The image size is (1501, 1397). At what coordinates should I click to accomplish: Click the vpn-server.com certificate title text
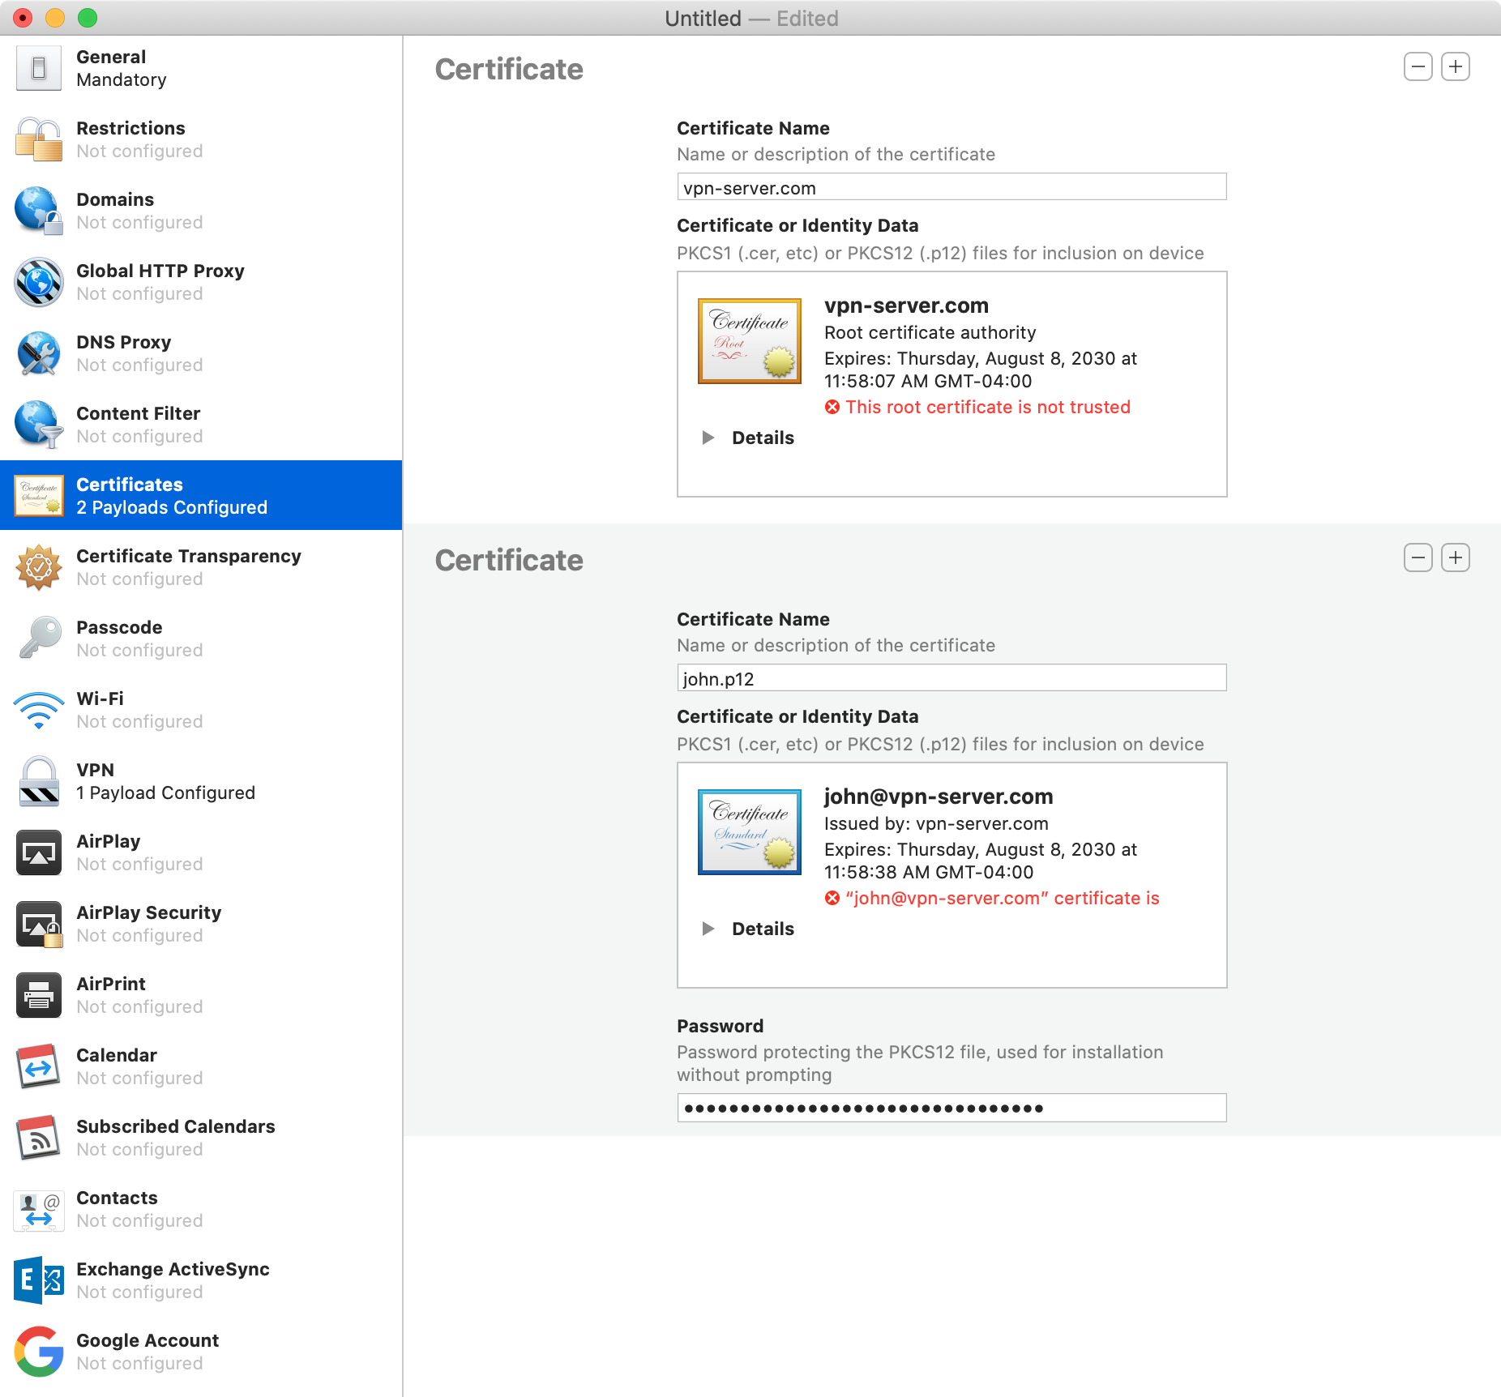[906, 305]
